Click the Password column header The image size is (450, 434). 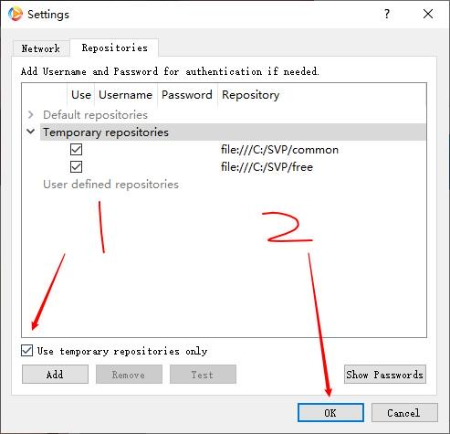pyautogui.click(x=187, y=95)
